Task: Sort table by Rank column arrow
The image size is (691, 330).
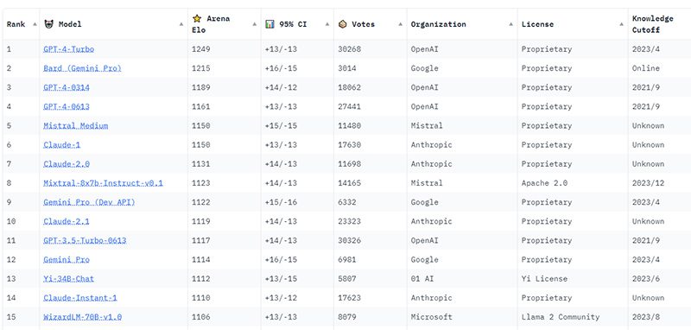Action: pos(35,24)
